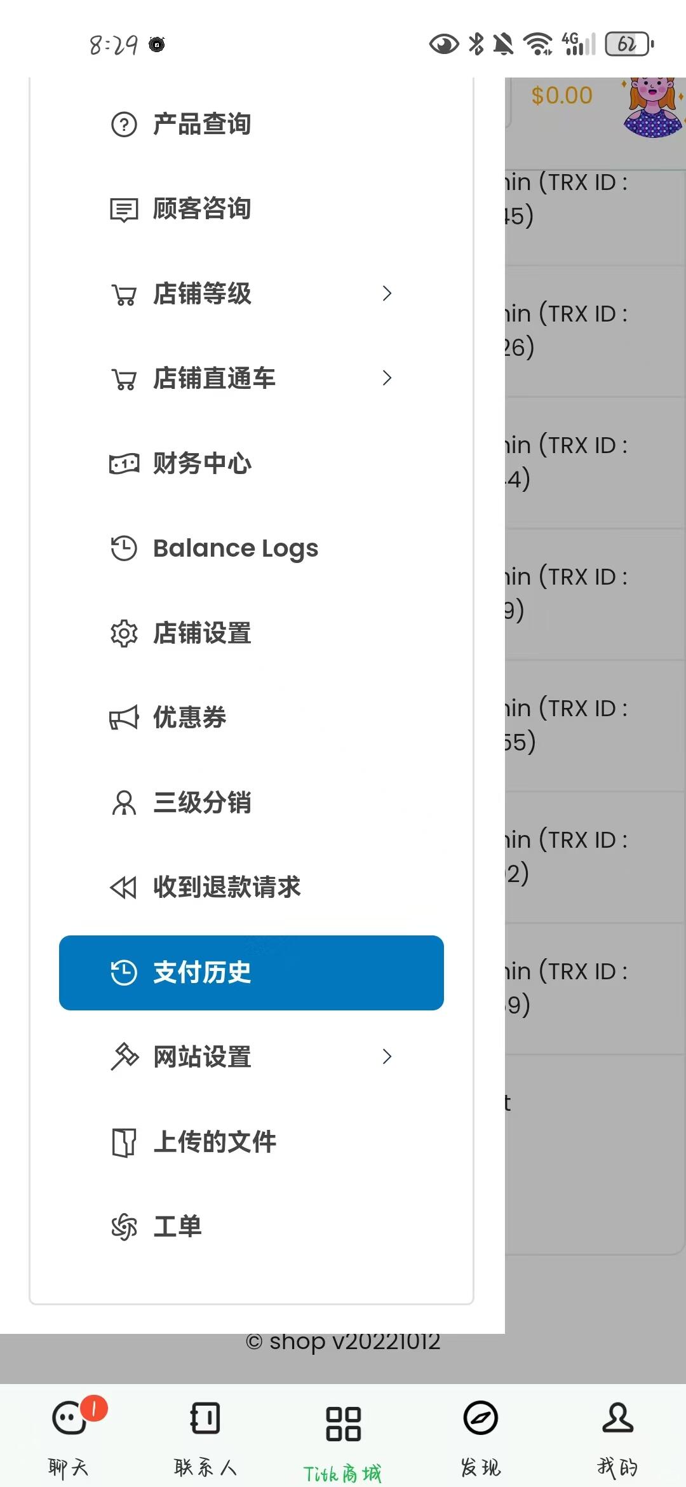The height and width of the screenshot is (1487, 686).
Task: Tap the 收到退款请求 rewind icon
Action: (124, 888)
